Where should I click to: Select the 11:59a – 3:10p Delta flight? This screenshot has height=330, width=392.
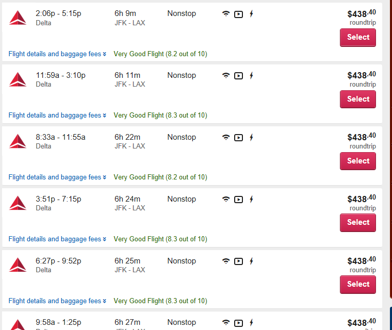point(358,99)
